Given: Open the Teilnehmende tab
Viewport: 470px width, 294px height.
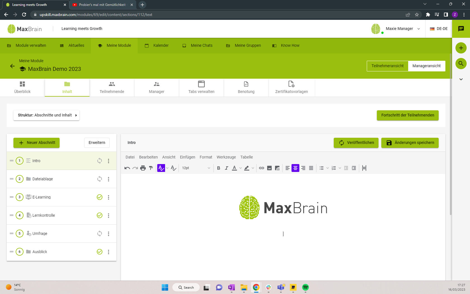Looking at the screenshot, I should tap(112, 88).
